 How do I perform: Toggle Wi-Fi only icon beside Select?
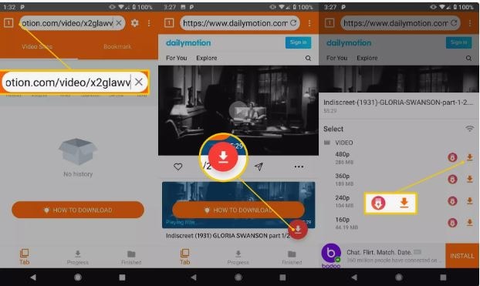(469, 129)
